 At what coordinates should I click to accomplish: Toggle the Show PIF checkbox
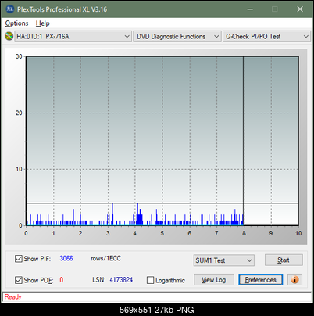tap(19, 259)
